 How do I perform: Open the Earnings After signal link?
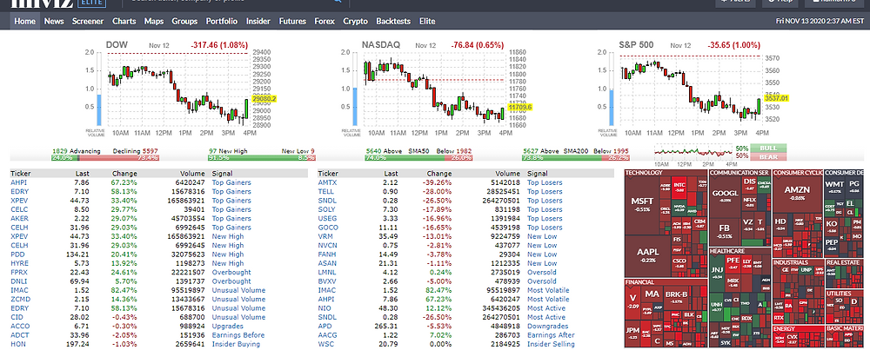click(x=551, y=335)
